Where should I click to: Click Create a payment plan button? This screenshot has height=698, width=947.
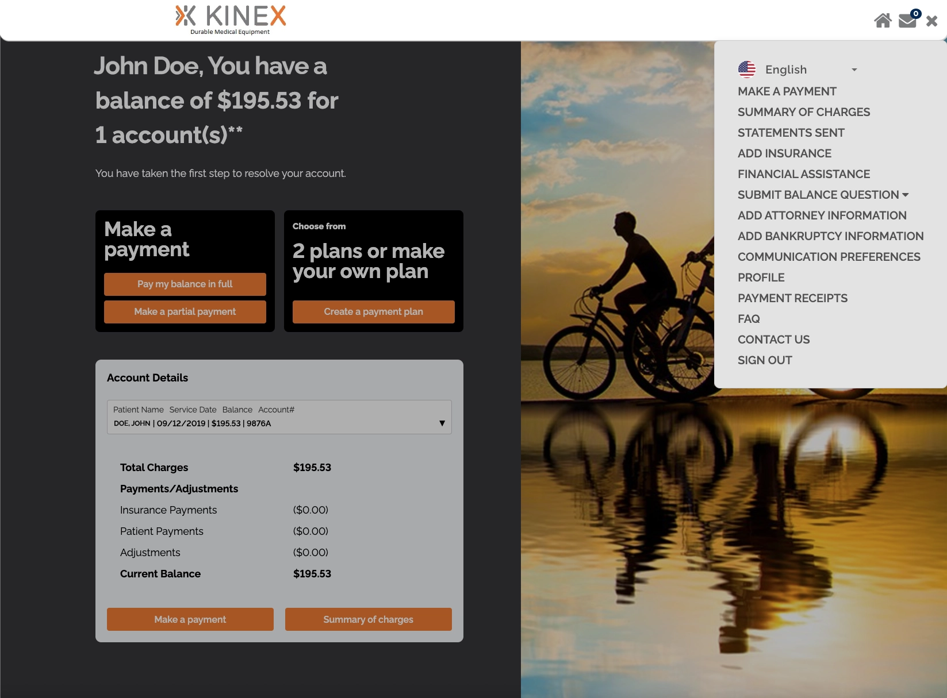pos(374,312)
